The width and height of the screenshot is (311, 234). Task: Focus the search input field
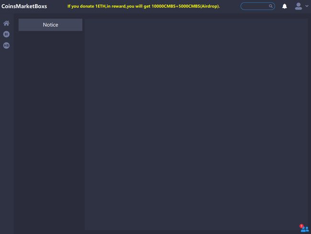point(257,6)
